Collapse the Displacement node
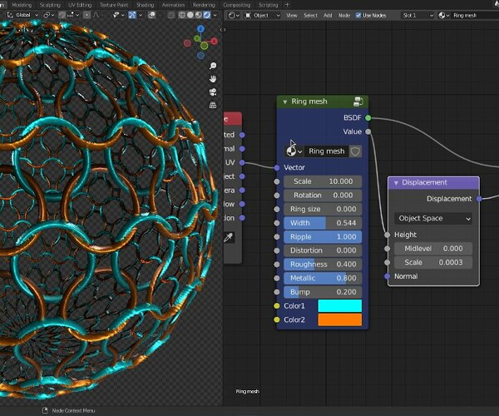Viewport: 499px width, 416px height. (396, 183)
